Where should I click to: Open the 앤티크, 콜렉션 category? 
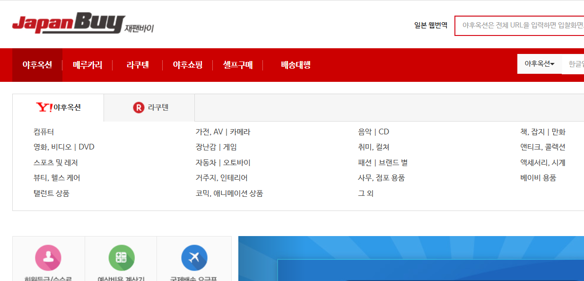coord(543,147)
